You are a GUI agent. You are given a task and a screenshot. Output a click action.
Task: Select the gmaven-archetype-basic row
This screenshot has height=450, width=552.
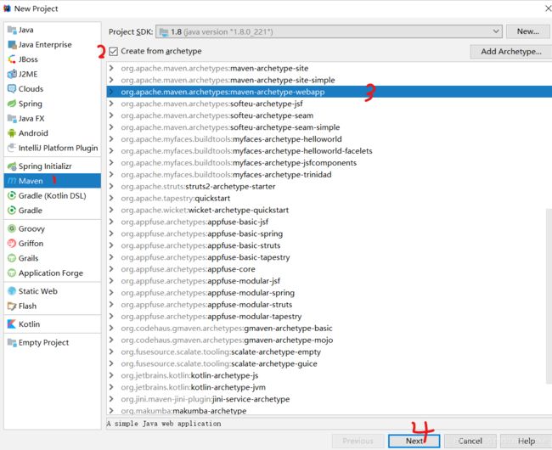330,328
